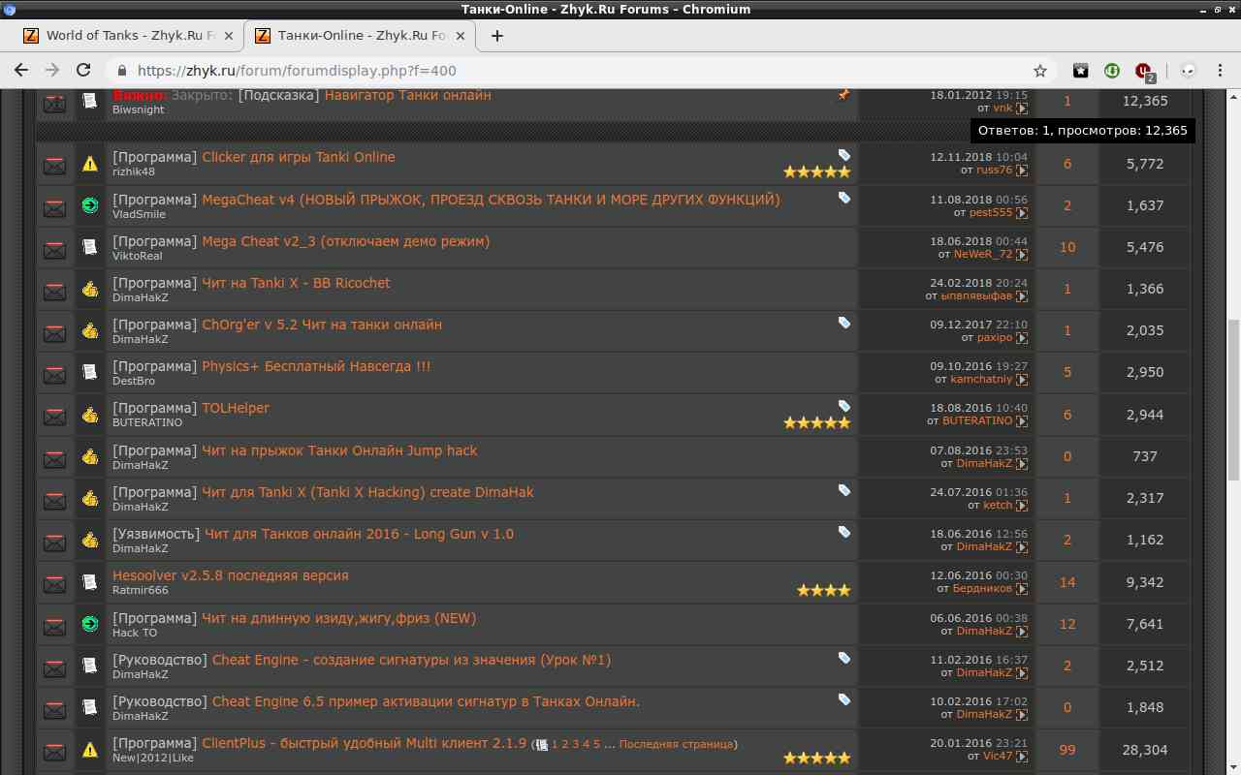This screenshot has height=775, width=1241.
Task: Show who replied in ClientPlus (99 replies)
Action: tap(1067, 750)
